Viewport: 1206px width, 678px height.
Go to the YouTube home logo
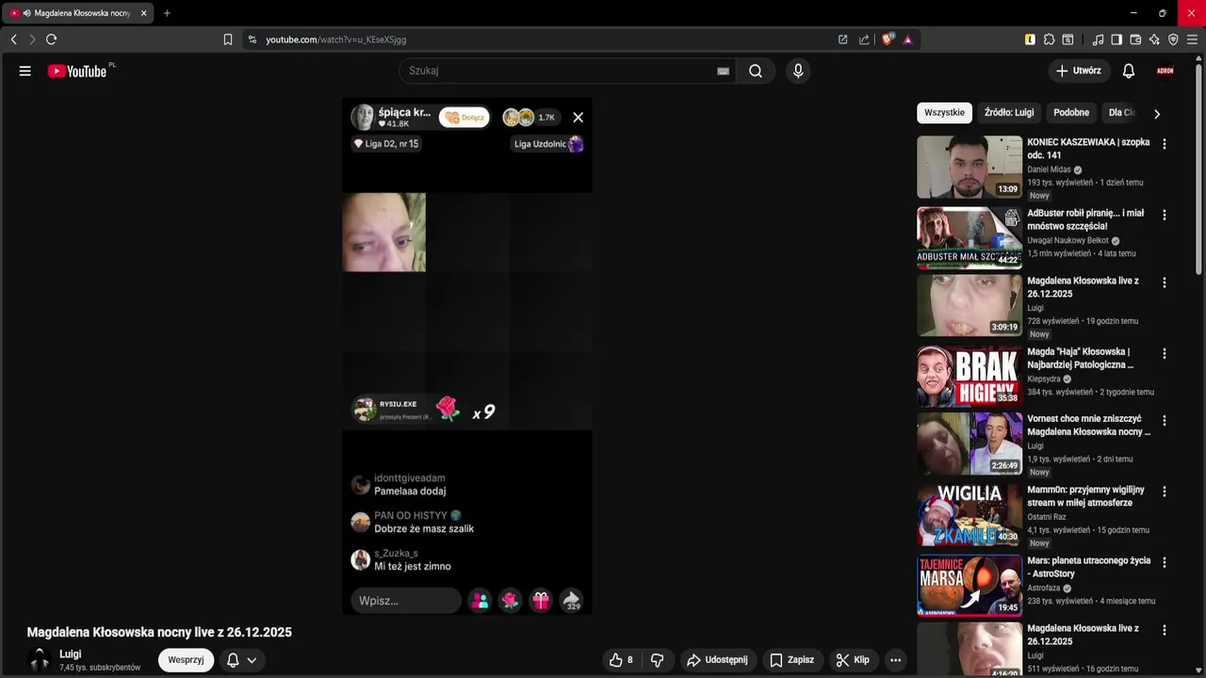coord(77,71)
